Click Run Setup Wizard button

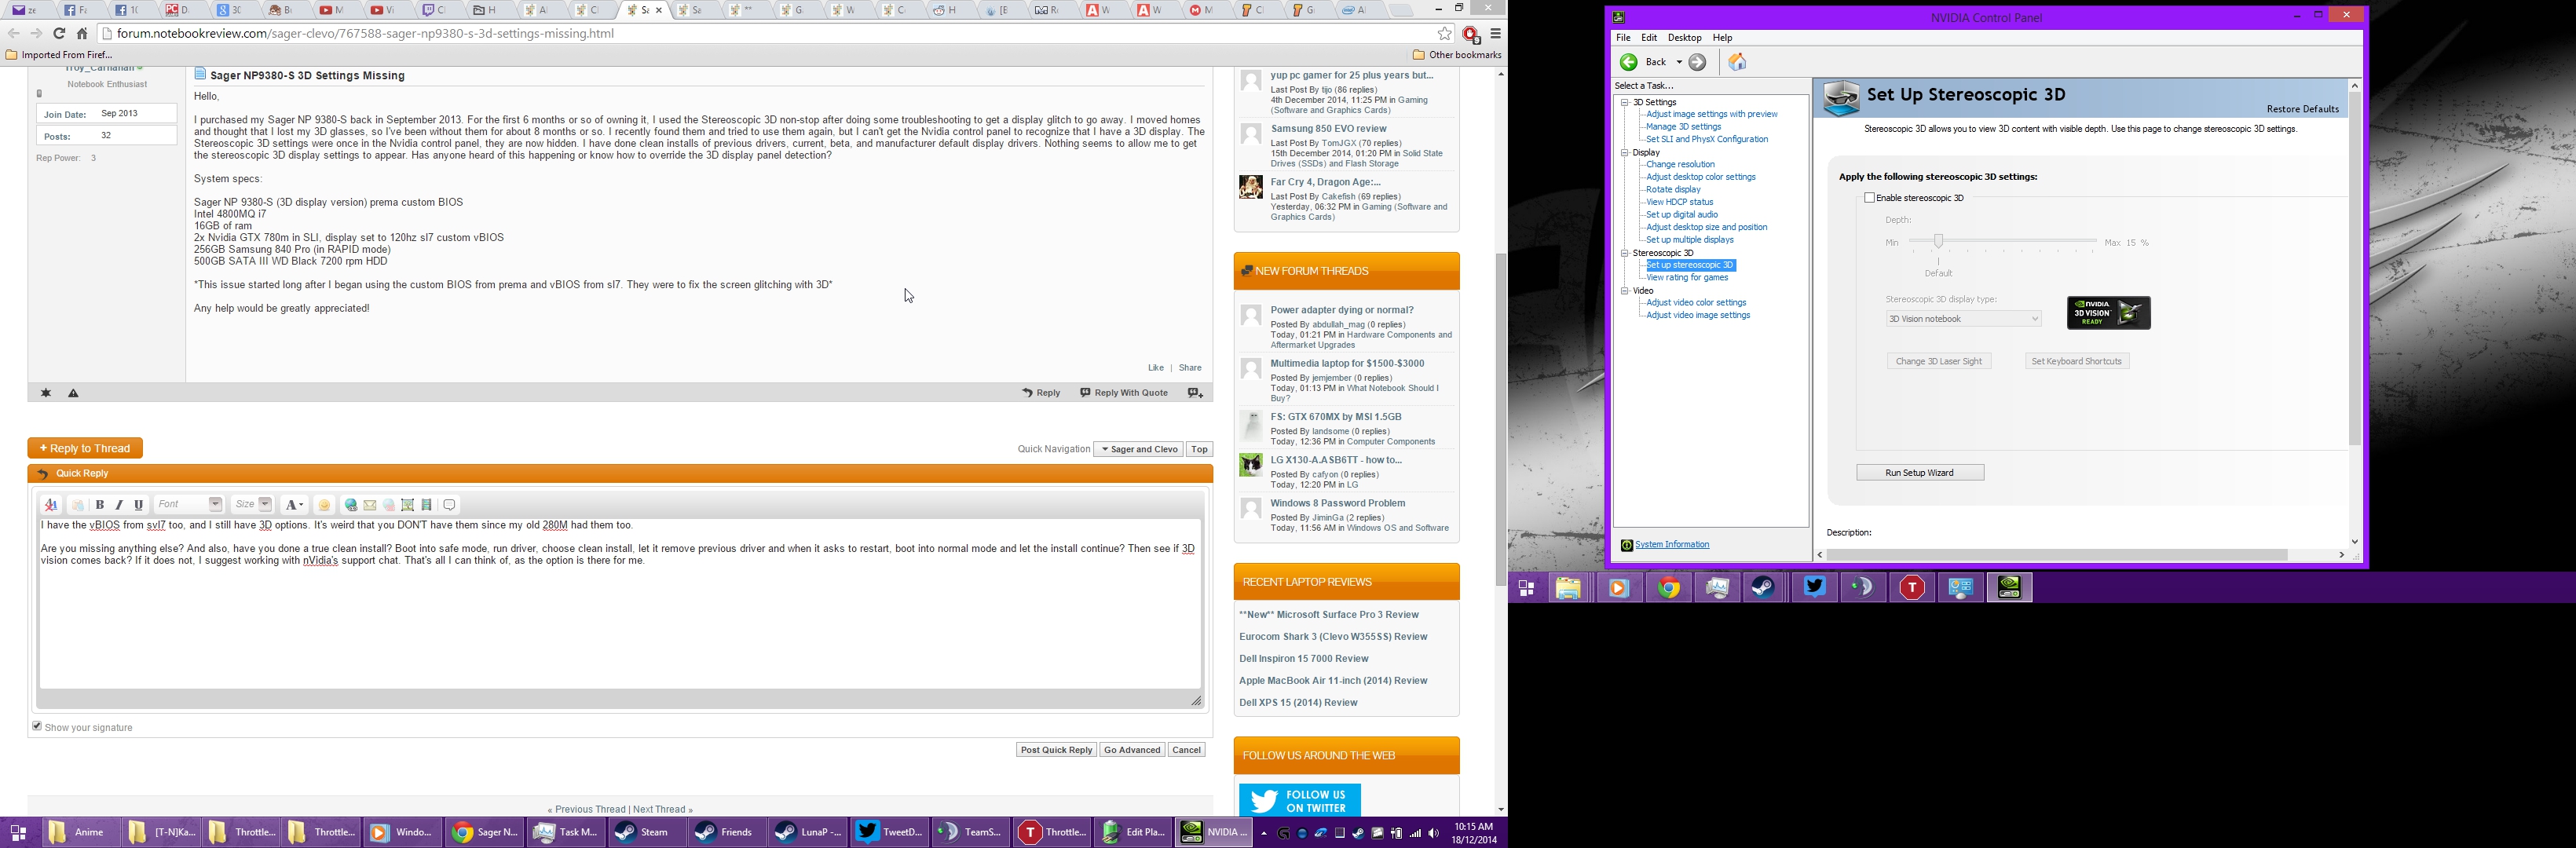tap(1920, 473)
